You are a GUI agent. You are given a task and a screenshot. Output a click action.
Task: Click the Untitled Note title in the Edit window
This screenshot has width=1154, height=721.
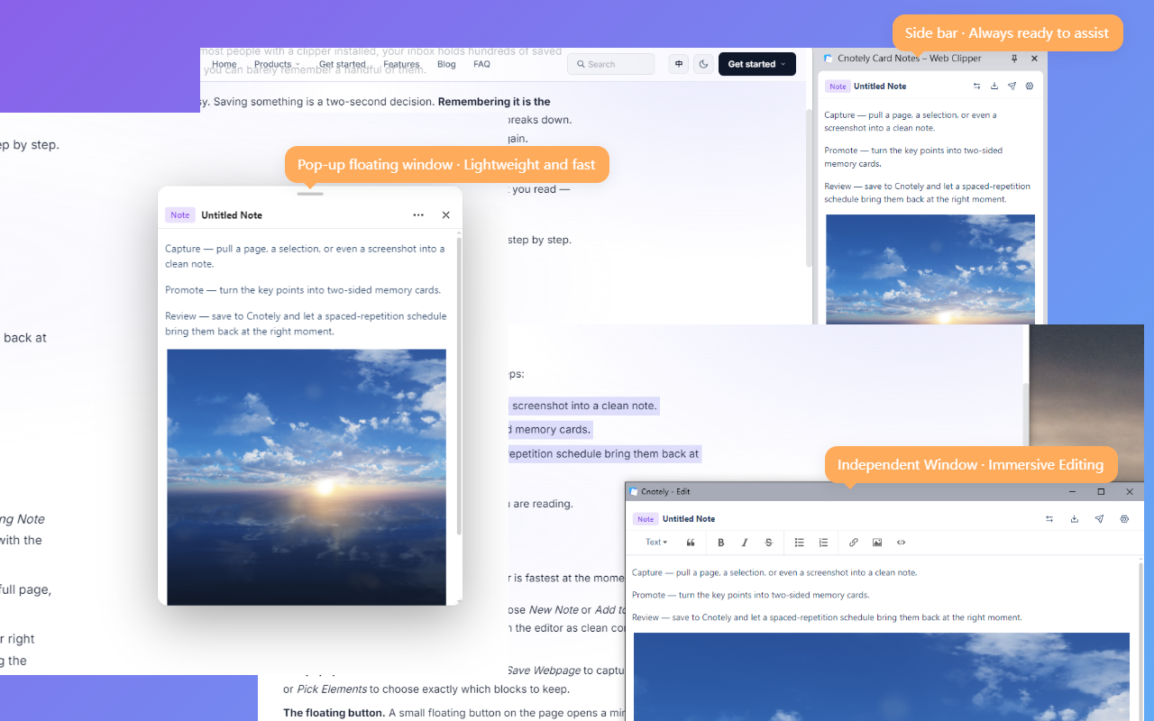(689, 519)
